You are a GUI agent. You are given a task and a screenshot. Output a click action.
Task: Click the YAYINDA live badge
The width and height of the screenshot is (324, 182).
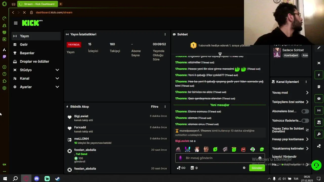[x=74, y=44]
